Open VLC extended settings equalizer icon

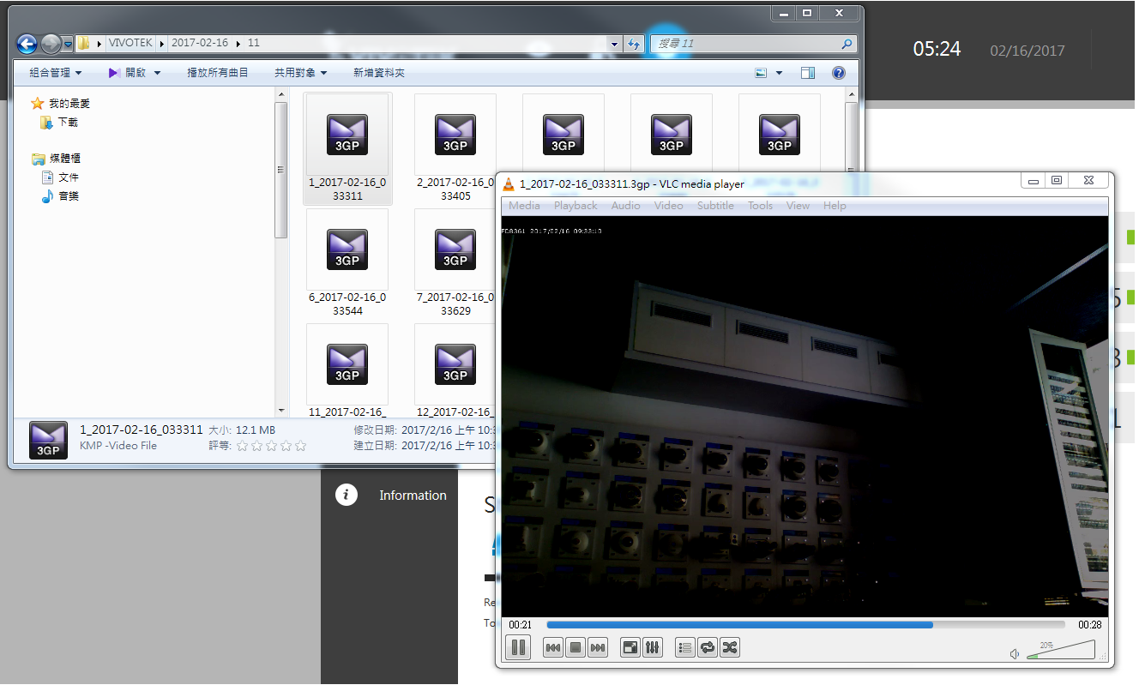(653, 647)
